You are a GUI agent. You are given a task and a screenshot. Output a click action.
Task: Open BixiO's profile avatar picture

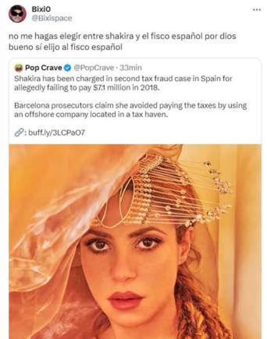pyautogui.click(x=17, y=14)
